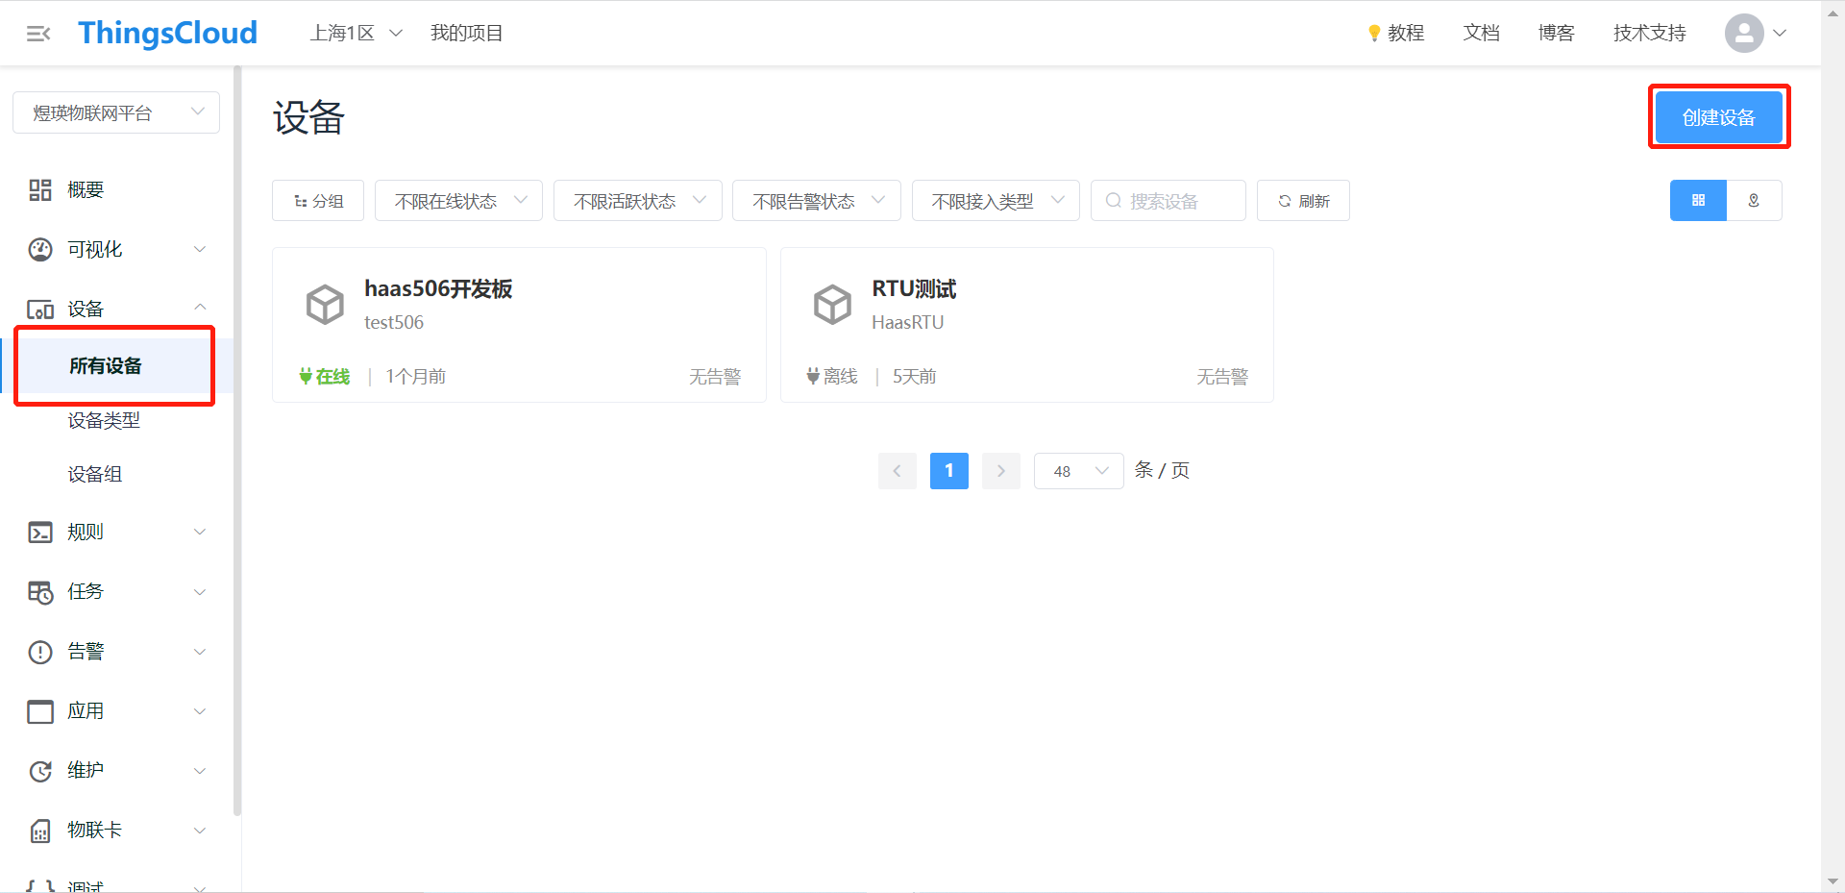Open 设备组 in the sidebar
The image size is (1845, 893).
click(94, 475)
